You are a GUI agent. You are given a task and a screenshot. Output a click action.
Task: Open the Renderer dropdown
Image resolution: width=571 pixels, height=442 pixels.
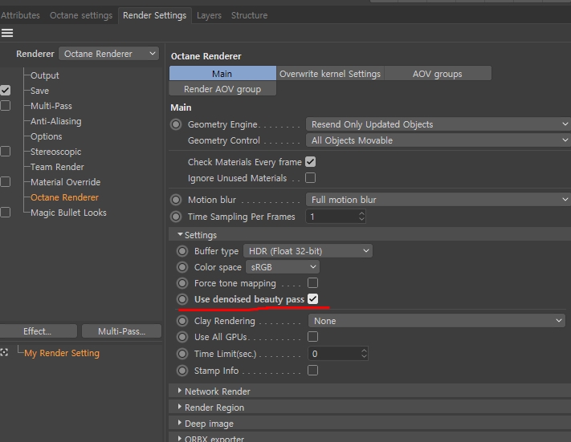tap(109, 54)
